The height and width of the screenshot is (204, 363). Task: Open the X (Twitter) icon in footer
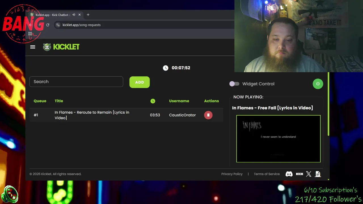coord(309,174)
